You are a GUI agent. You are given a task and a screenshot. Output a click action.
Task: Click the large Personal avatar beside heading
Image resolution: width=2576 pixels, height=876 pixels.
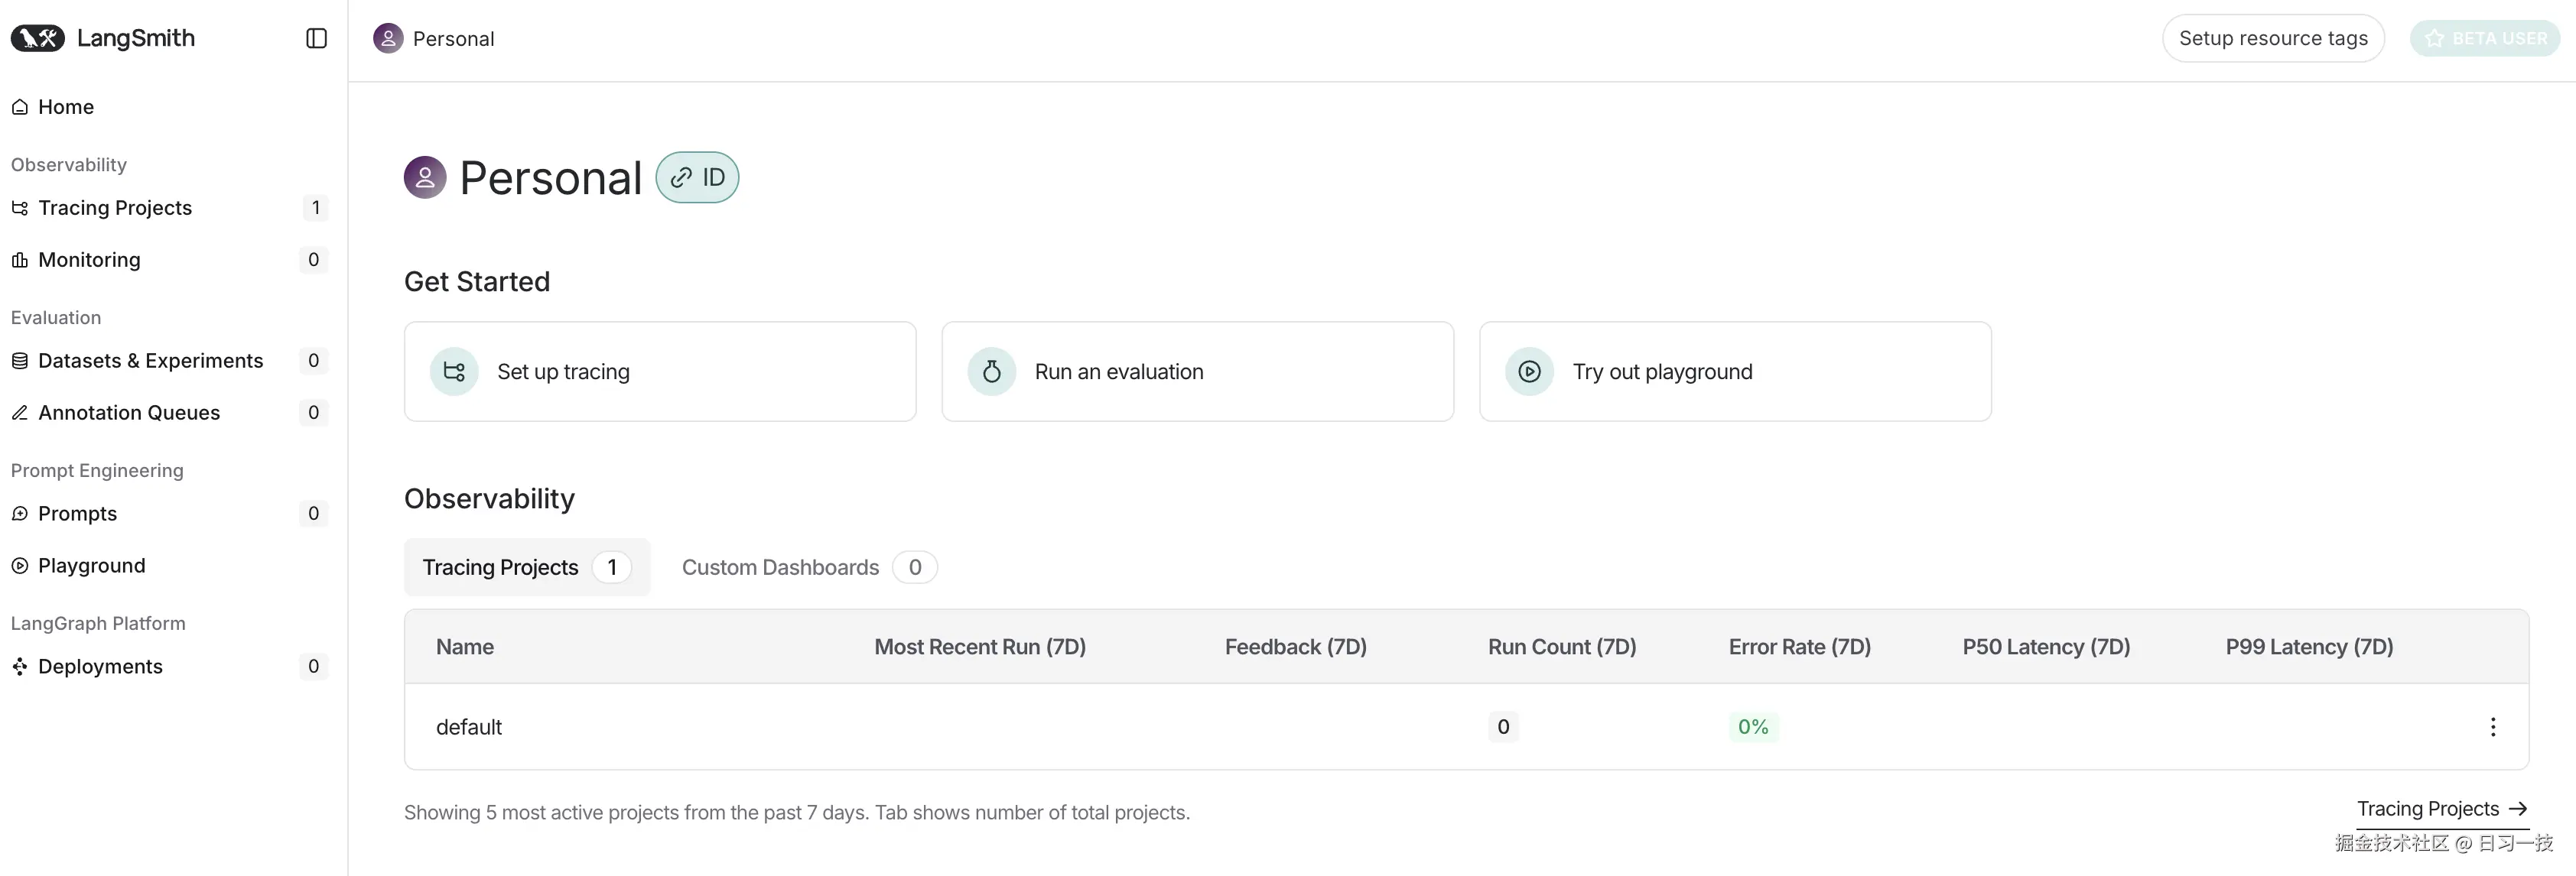point(425,178)
